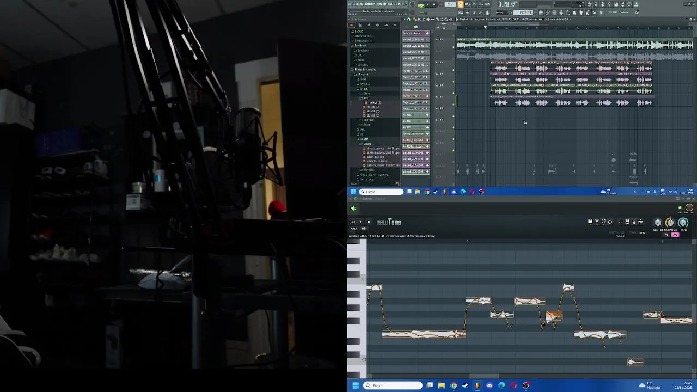Open the ADD menu in FL Studio
697x392 pixels.
(362, 4)
